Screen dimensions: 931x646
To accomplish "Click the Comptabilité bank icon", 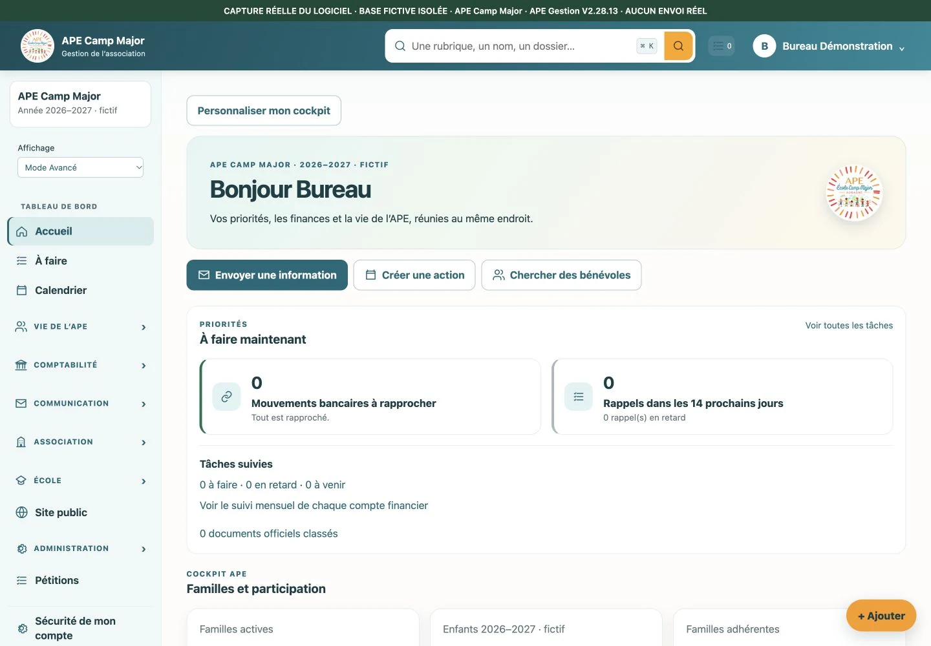I will [21, 365].
